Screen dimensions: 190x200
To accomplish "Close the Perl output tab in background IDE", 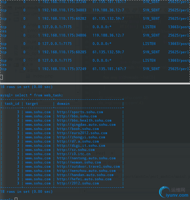I will click(x=112, y=153).
